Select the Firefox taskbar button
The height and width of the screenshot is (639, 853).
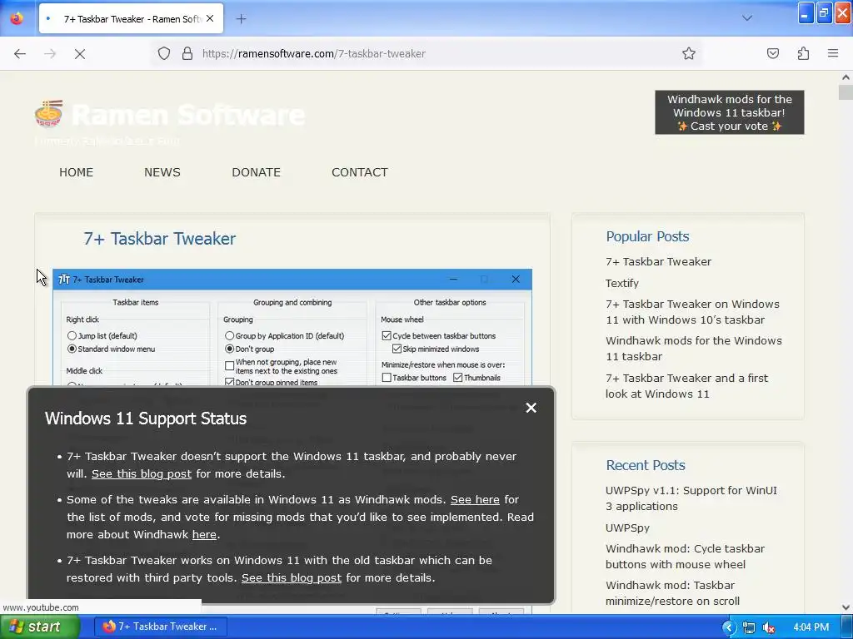pyautogui.click(x=160, y=627)
